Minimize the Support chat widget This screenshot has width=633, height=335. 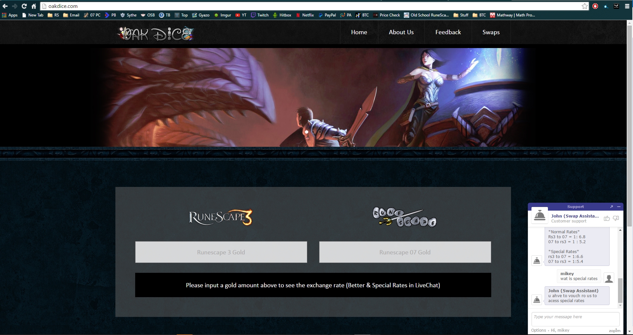[x=619, y=207]
